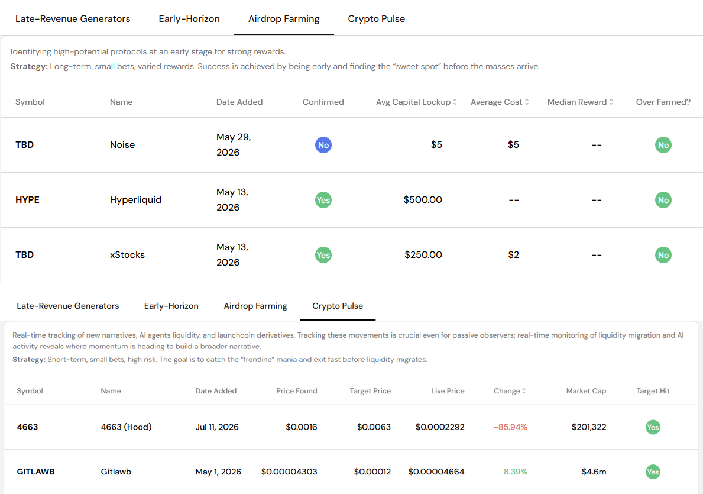Click the Jul 11, 2026 date
Image resolution: width=703 pixels, height=494 pixels.
pos(217,427)
